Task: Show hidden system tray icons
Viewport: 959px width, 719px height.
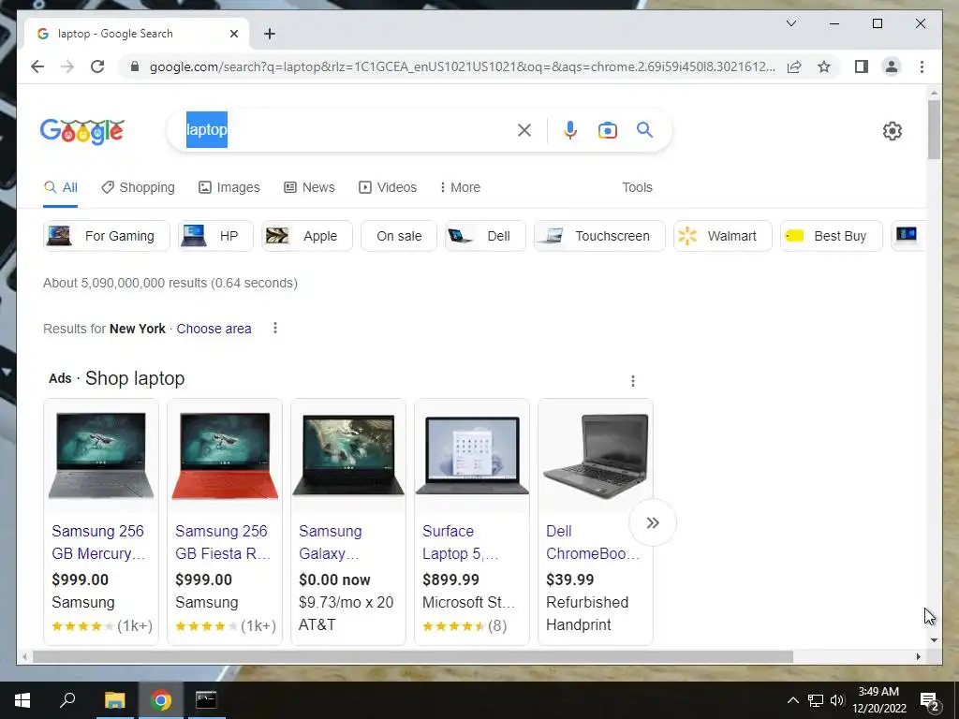Action: tap(792, 700)
